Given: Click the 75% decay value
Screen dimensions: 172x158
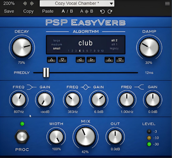Looking at the screenshot, I should click(x=22, y=63).
